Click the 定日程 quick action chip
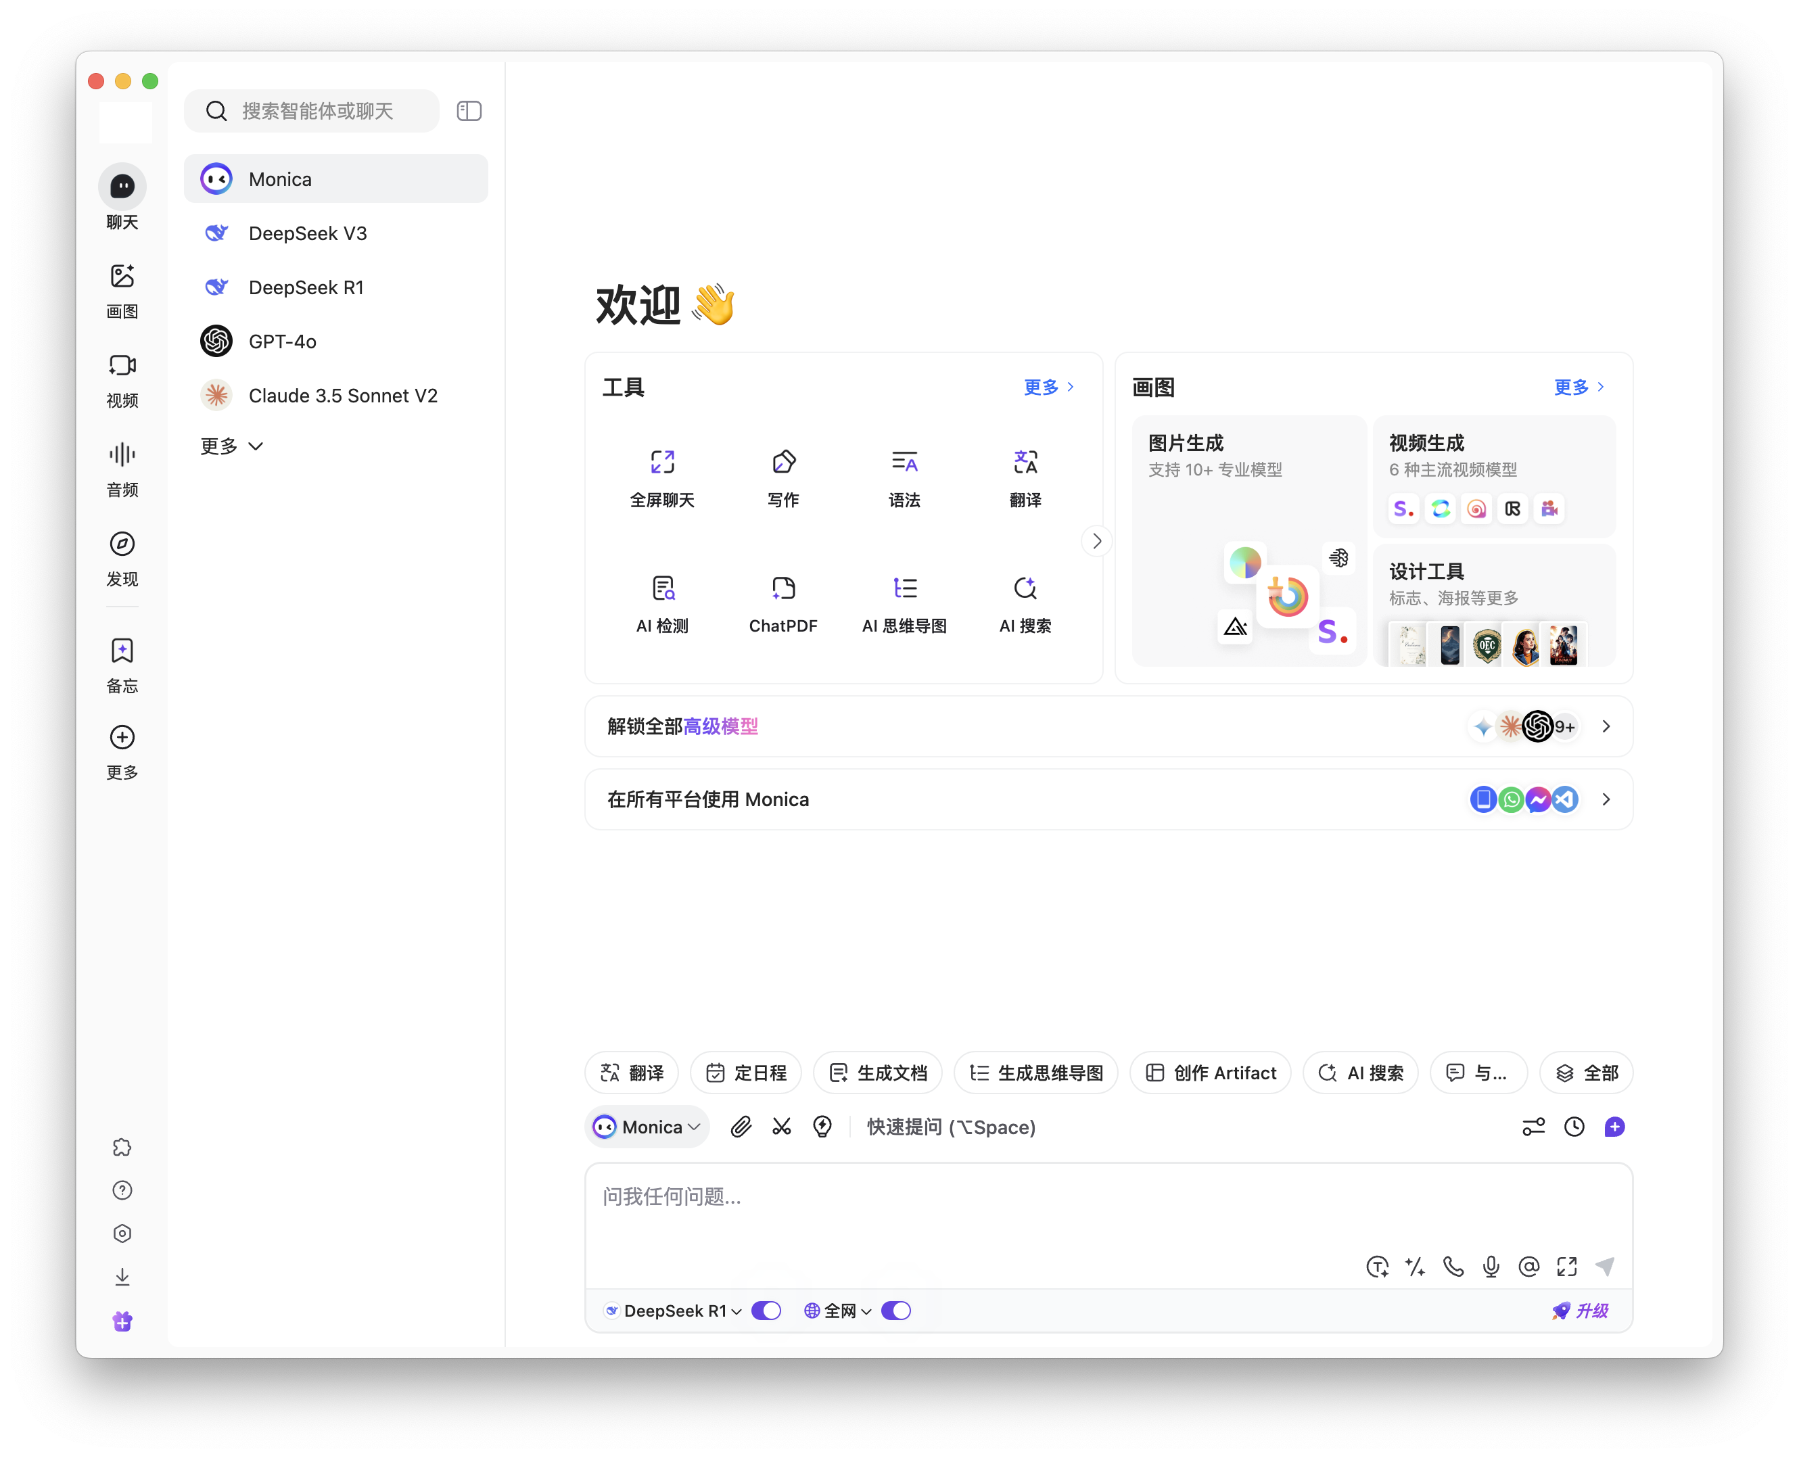 [x=746, y=1073]
